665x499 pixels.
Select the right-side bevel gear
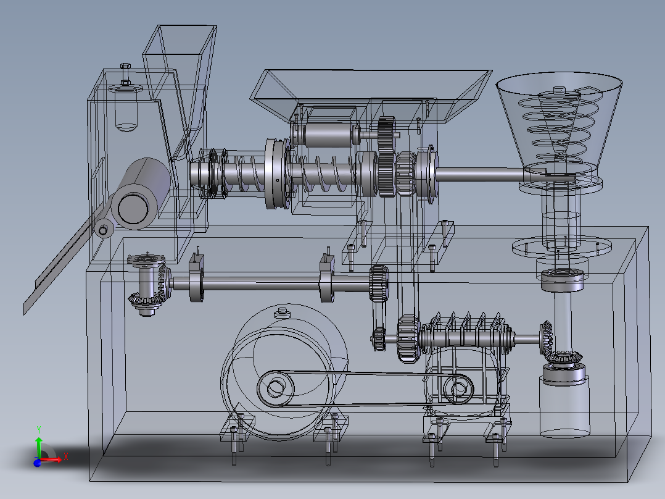point(547,338)
